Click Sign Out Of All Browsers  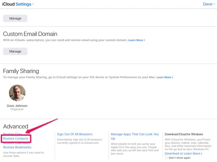[x=75, y=134]
